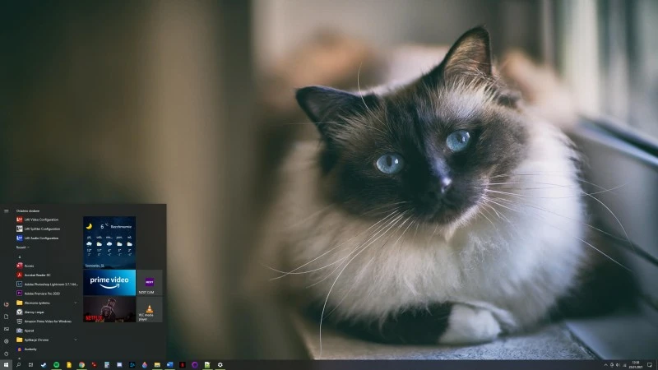This screenshot has height=370, width=658.
Task: Open user account avatar in Start sidebar
Action: coord(7,304)
